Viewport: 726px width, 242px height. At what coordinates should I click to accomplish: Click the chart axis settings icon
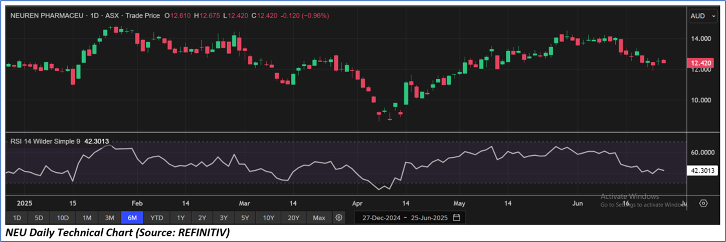point(703,203)
